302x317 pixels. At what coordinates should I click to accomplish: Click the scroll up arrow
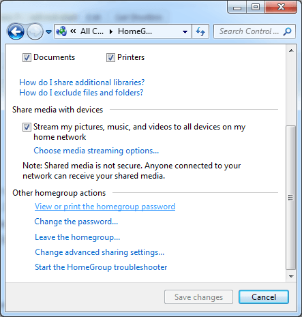coord(291,50)
